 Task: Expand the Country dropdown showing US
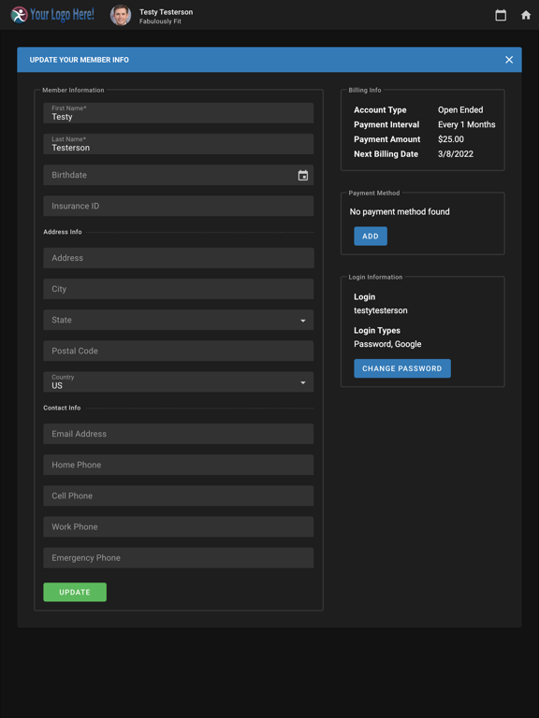click(x=179, y=381)
